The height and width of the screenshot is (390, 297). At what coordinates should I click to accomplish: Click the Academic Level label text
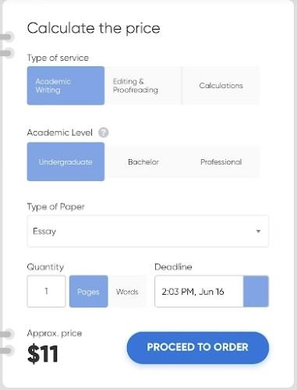click(60, 133)
